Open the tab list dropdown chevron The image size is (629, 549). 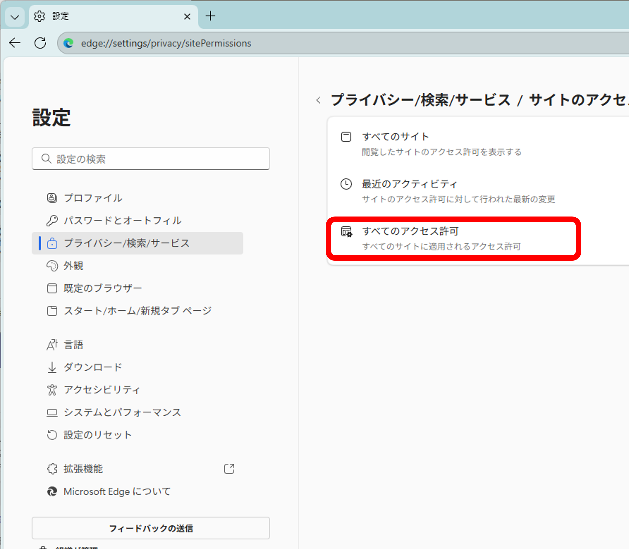pyautogui.click(x=15, y=17)
